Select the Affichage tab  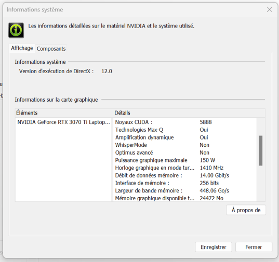click(22, 48)
